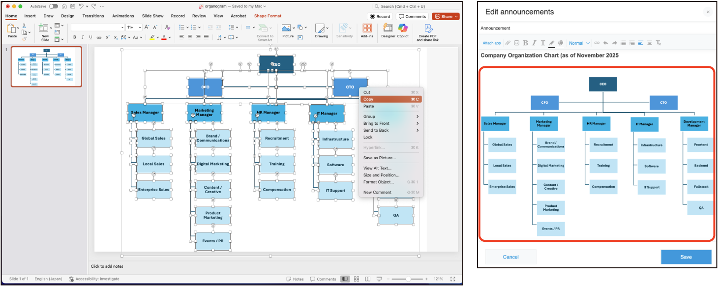Open the Normal text style dropdown

[x=579, y=43]
